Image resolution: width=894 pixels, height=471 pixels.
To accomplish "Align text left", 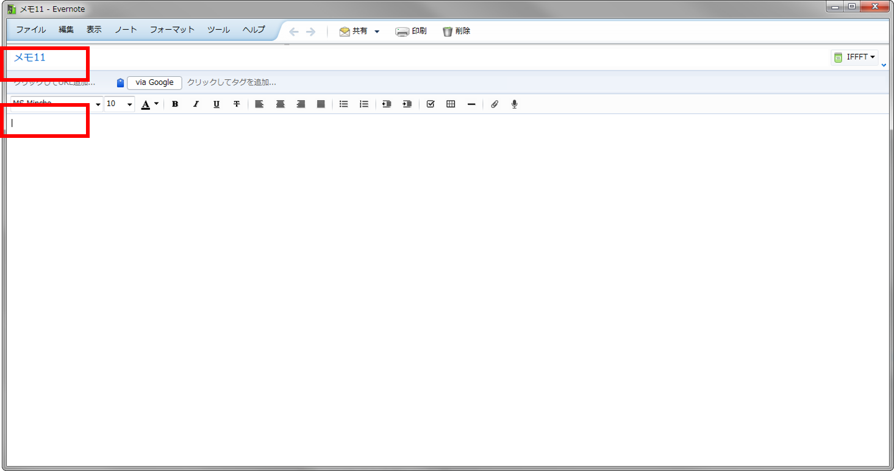I will click(259, 104).
